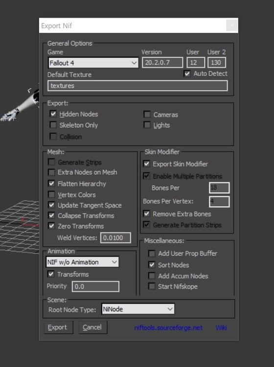Viewport: 274px width, 367px height.
Task: Click the User 2 field showing 130
Action: click(216, 63)
